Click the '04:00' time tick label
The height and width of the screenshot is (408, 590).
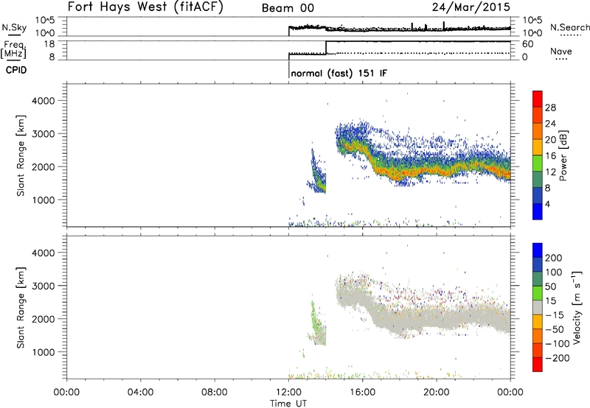(141, 393)
